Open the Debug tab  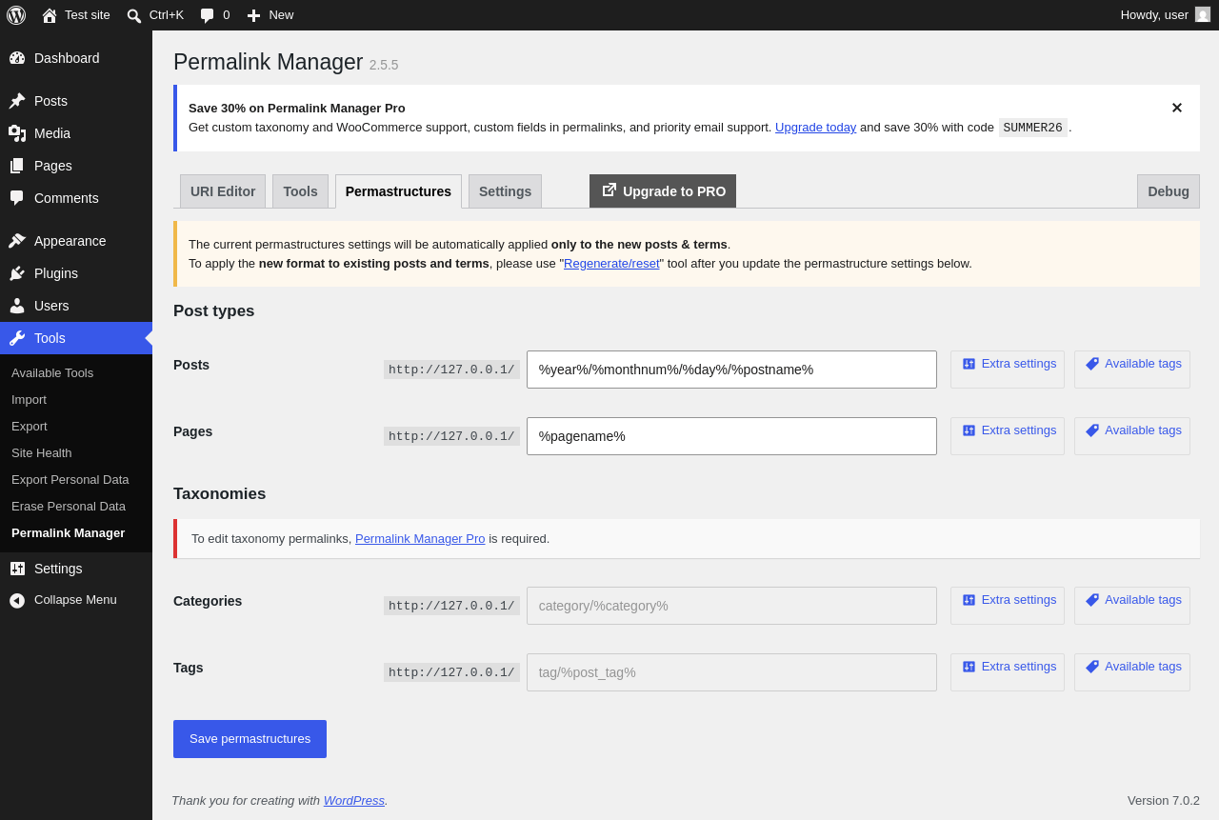click(x=1169, y=191)
